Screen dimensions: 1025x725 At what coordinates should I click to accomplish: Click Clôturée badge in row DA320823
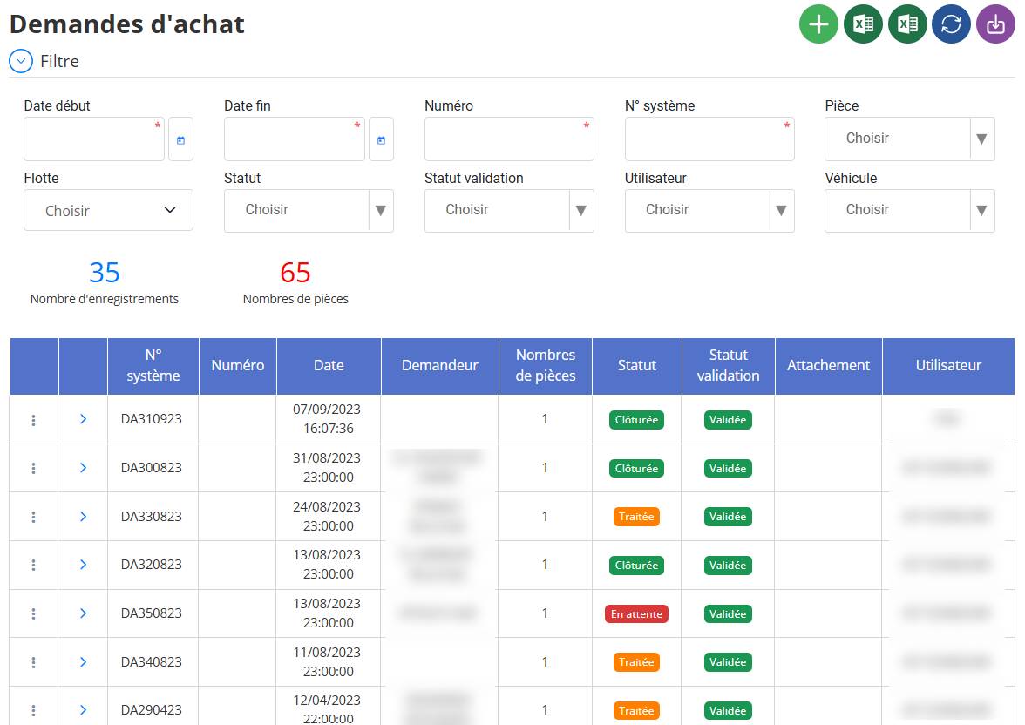tap(636, 566)
